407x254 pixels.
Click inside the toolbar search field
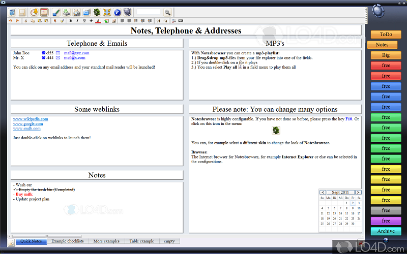tap(148, 12)
